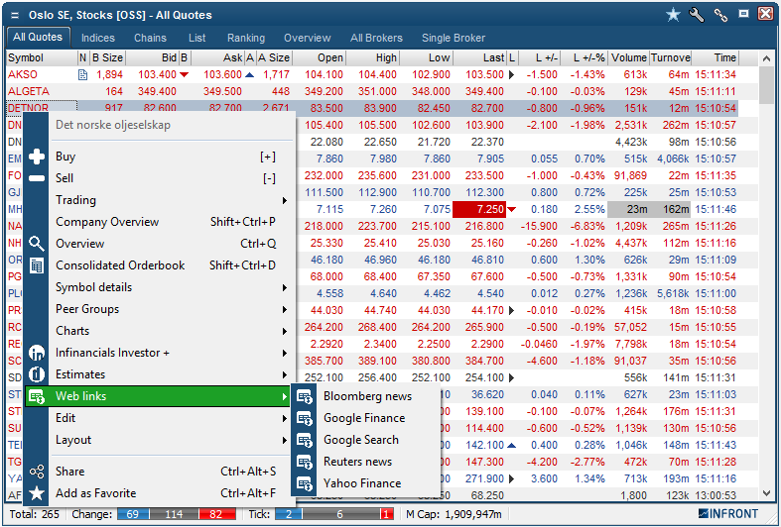The width and height of the screenshot is (781, 527).
Task: Click the Google Search link icon
Action: (305, 440)
